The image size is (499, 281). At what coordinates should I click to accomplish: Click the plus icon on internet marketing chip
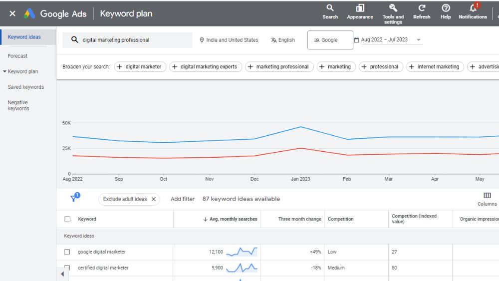click(412, 67)
